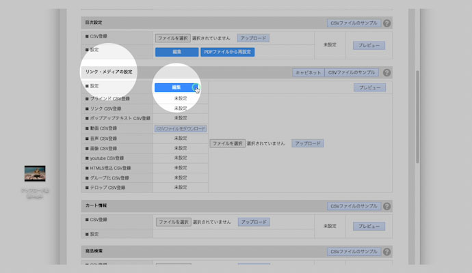Open プレビュー for 目次設定
Screen dimensions: 472x273
pyautogui.click(x=369, y=46)
